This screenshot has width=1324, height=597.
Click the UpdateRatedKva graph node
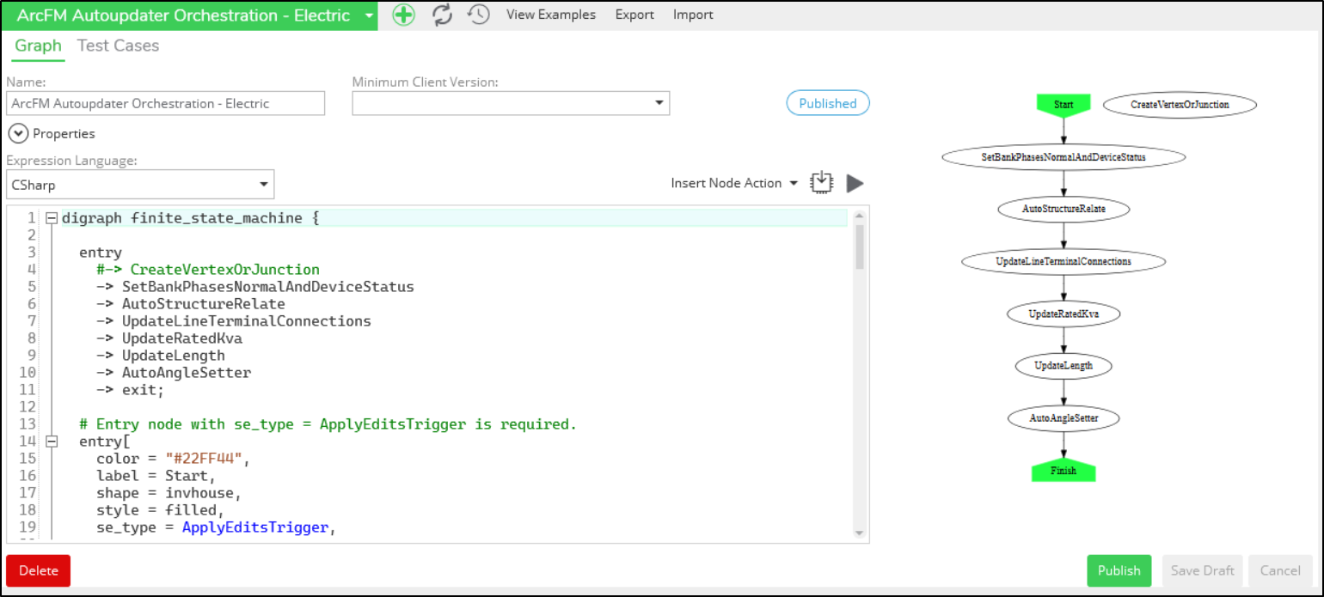pos(1063,314)
